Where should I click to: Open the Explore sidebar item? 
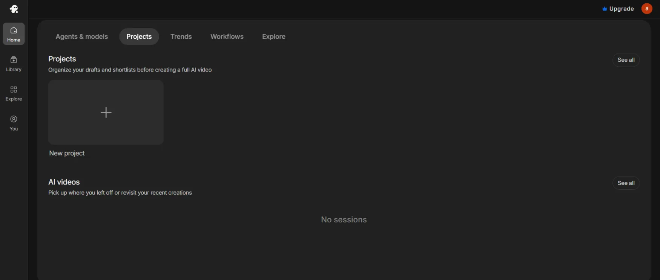coord(14,93)
